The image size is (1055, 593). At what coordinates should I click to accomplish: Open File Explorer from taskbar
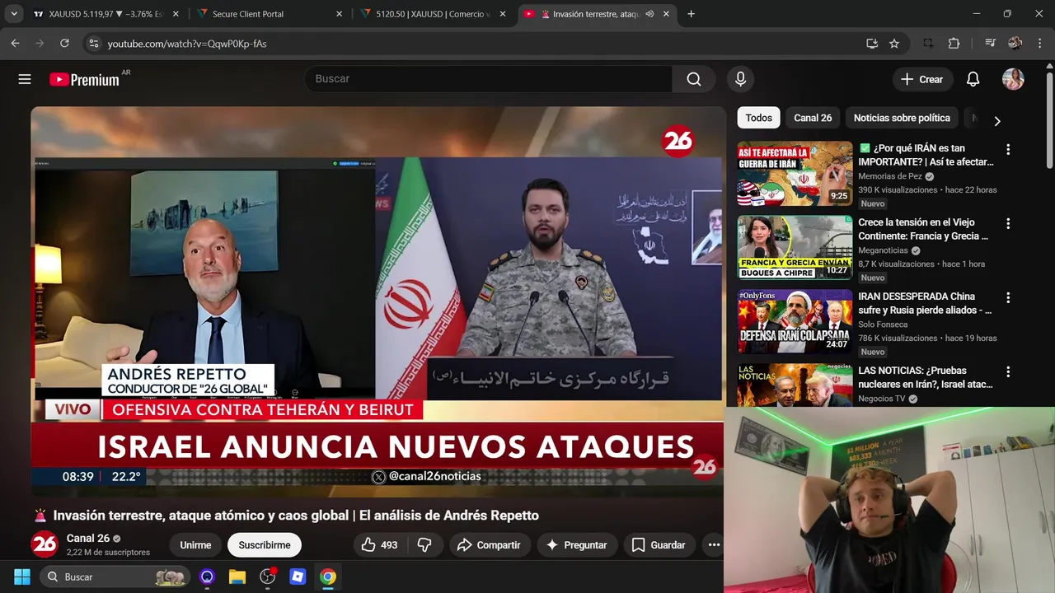pos(237,577)
